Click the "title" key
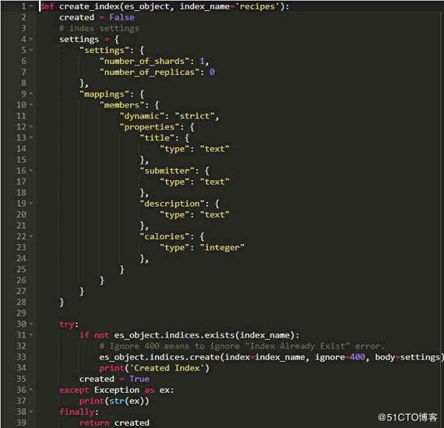Screen dimensions: 444x428 click(157, 138)
